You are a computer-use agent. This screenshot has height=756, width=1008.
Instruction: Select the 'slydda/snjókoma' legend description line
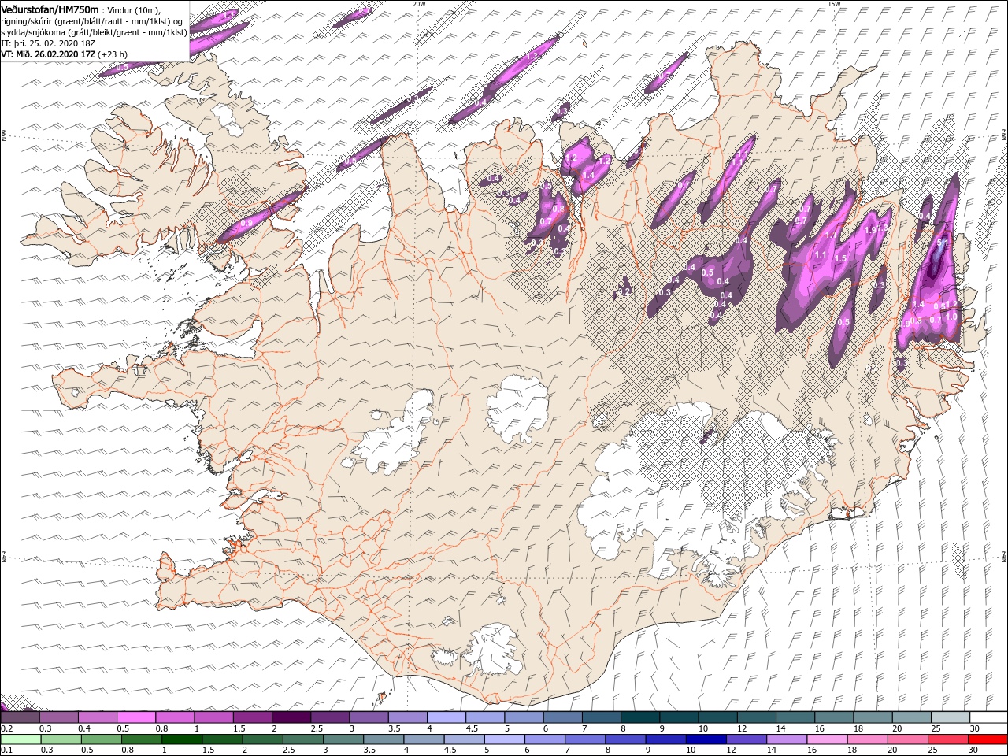coord(94,32)
